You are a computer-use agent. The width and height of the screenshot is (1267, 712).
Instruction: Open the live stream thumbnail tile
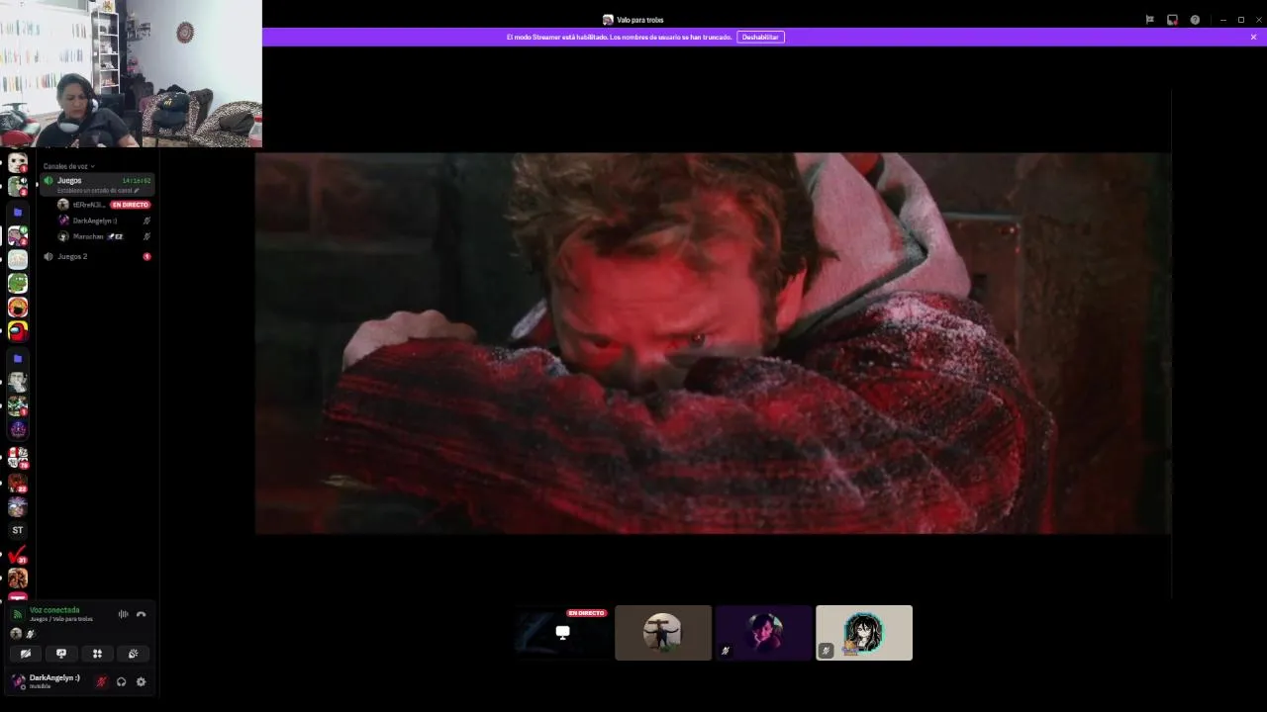click(x=562, y=633)
